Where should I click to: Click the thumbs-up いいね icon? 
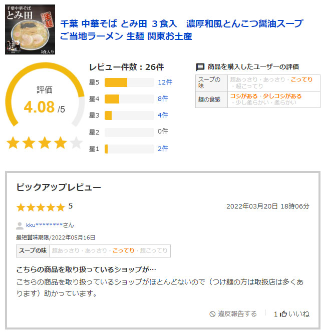(x=283, y=313)
